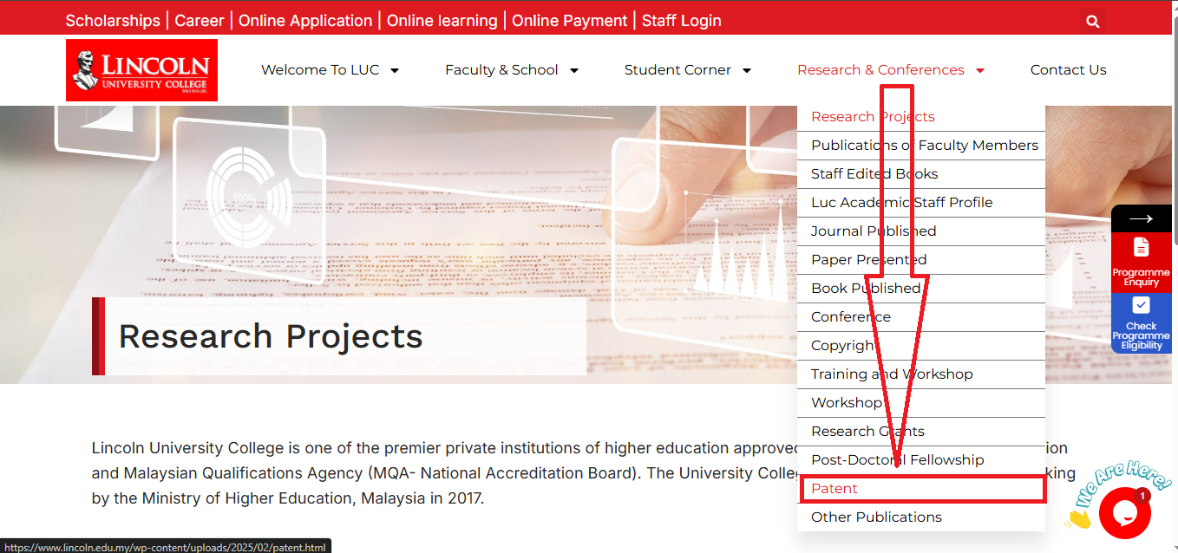1178x553 pixels.
Task: Click the Programme Enquiry document icon
Action: [x=1141, y=247]
